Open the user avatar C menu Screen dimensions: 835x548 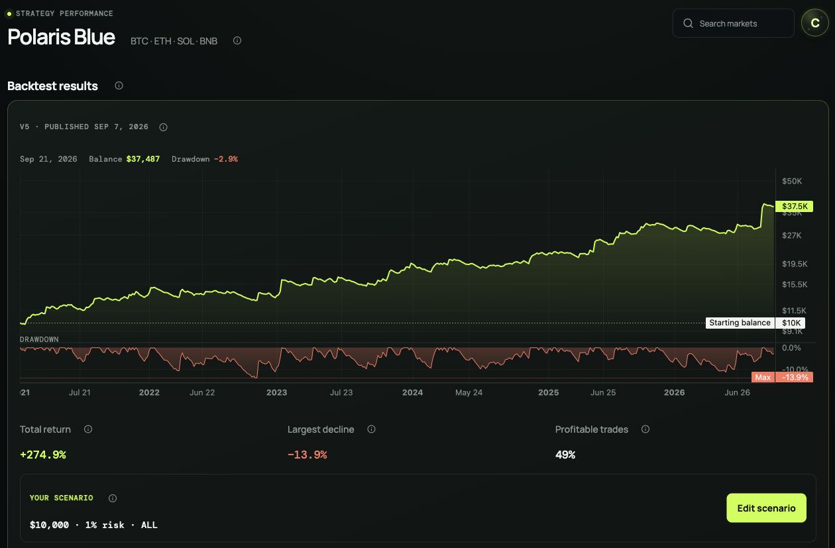[x=814, y=23]
